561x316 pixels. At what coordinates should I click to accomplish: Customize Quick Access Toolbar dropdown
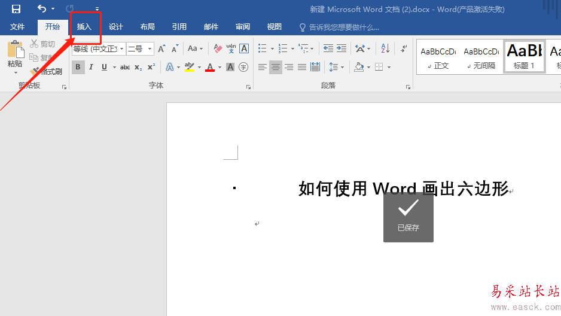tap(97, 8)
